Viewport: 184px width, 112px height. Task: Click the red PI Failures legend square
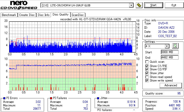(51, 98)
